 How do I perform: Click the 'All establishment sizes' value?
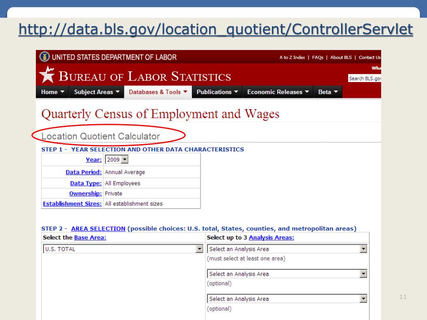(134, 204)
